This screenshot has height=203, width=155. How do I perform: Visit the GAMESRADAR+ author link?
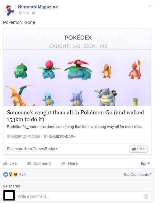coord(62,136)
